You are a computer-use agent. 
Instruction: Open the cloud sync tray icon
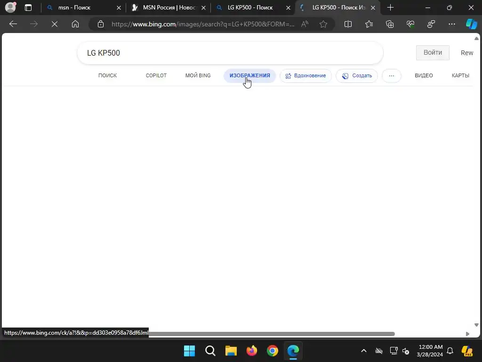tap(379, 351)
